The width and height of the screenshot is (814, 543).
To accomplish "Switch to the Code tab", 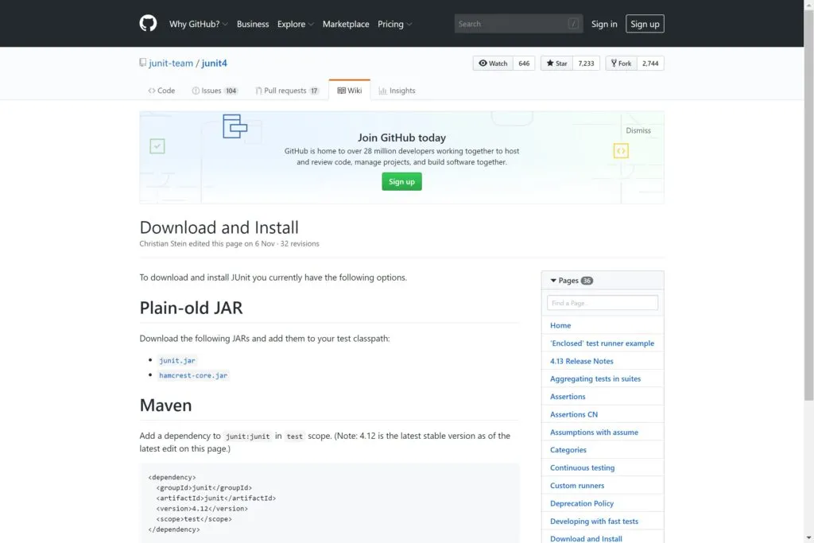I will point(161,91).
